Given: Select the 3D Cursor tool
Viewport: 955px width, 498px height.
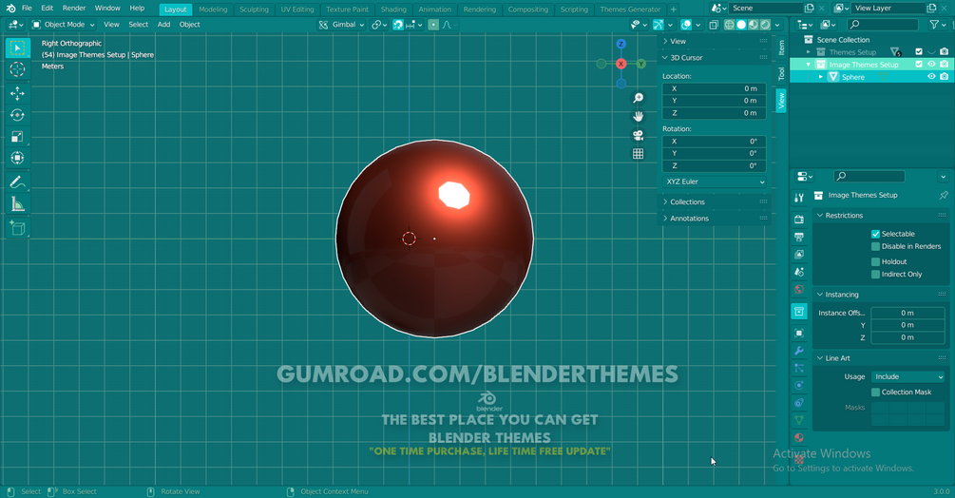Looking at the screenshot, I should pos(18,69).
